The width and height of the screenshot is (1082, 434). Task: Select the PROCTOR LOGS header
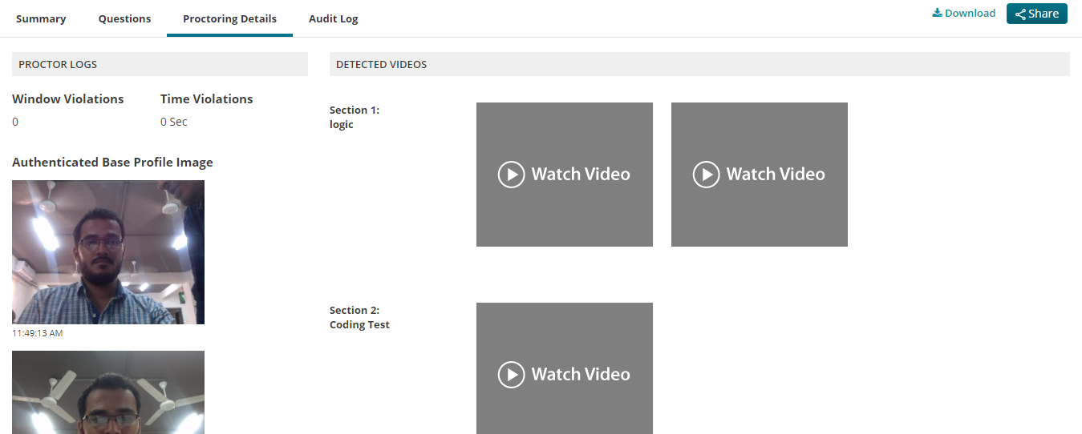pos(160,64)
